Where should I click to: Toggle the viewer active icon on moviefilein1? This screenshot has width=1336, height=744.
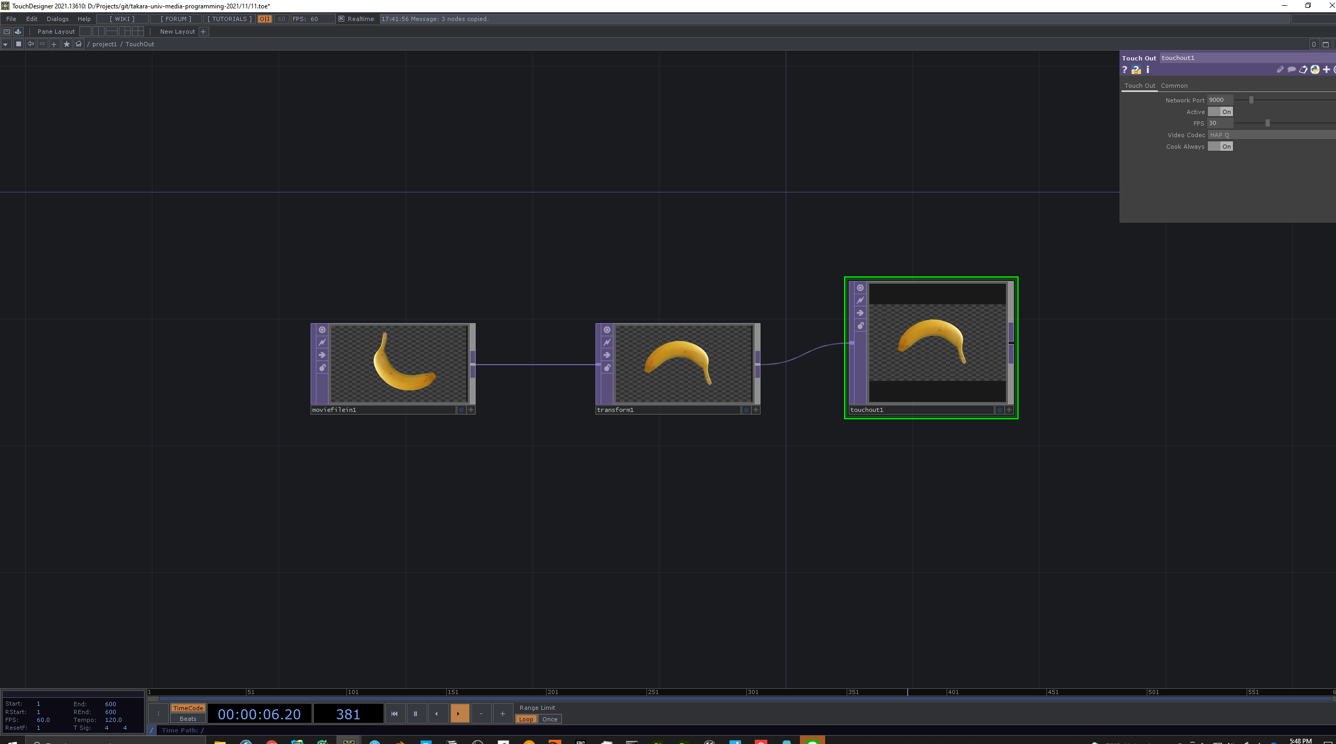(322, 330)
